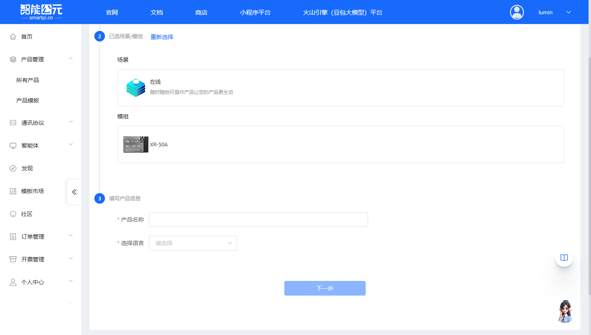The image size is (591, 335).
Task: Click the 模板市场 sidebar icon
Action: click(x=13, y=191)
